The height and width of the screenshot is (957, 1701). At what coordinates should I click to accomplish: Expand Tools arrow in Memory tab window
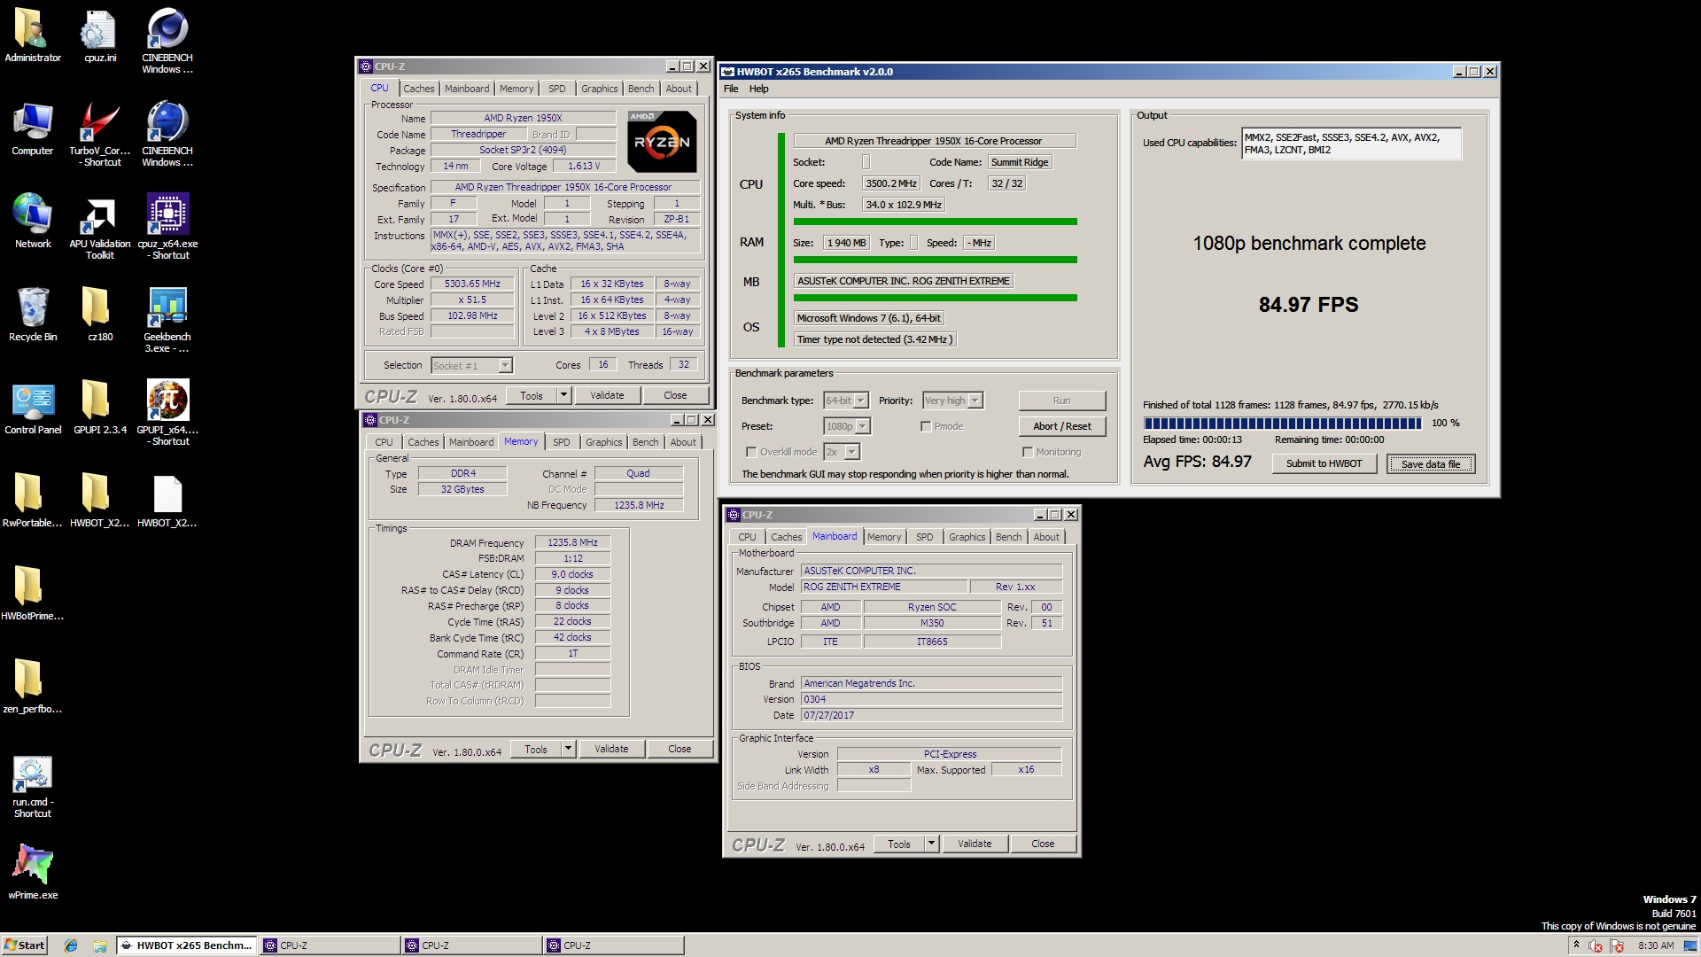tap(568, 749)
